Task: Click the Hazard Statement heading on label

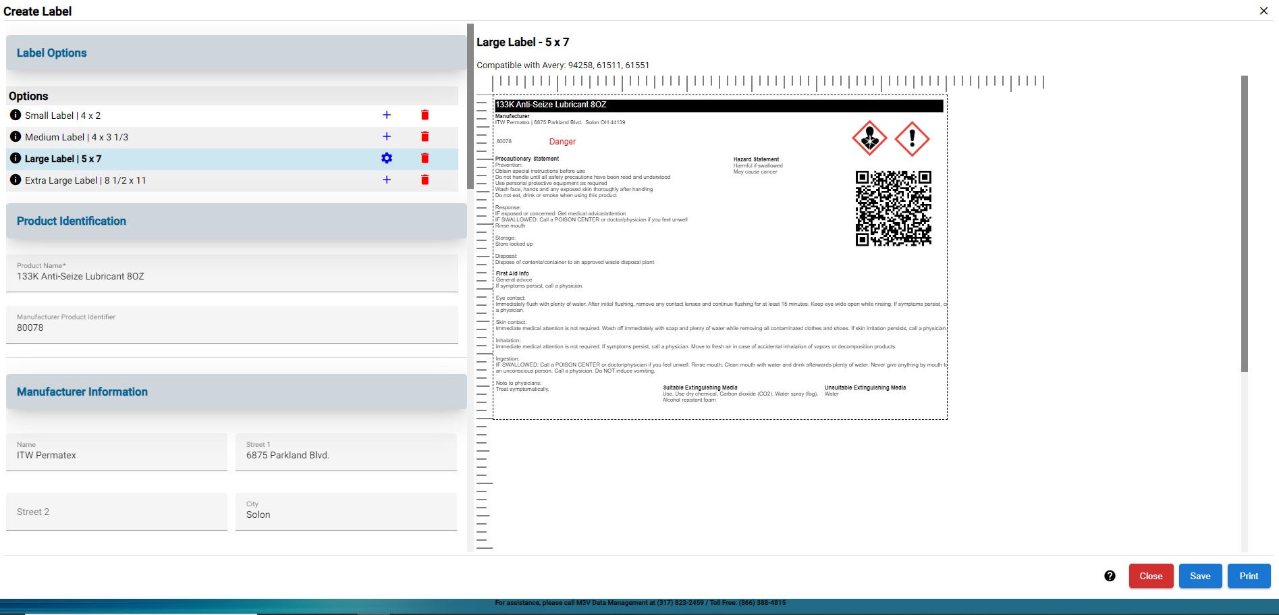Action: point(756,159)
